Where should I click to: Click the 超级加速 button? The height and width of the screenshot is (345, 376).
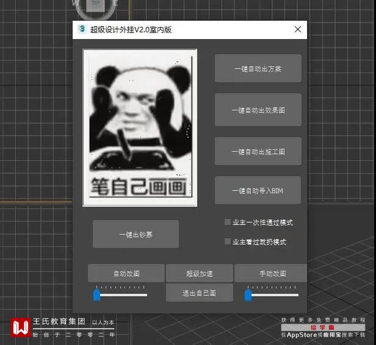199,273
